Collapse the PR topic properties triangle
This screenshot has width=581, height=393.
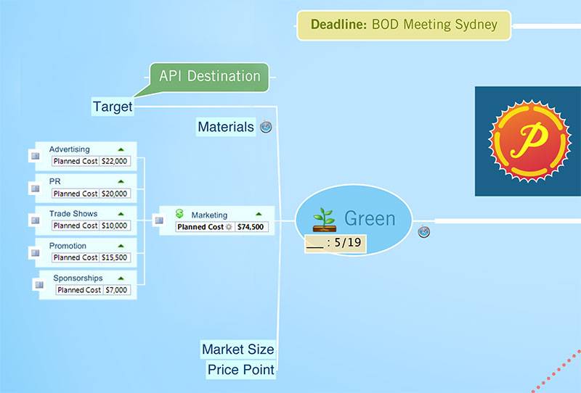click(x=121, y=182)
